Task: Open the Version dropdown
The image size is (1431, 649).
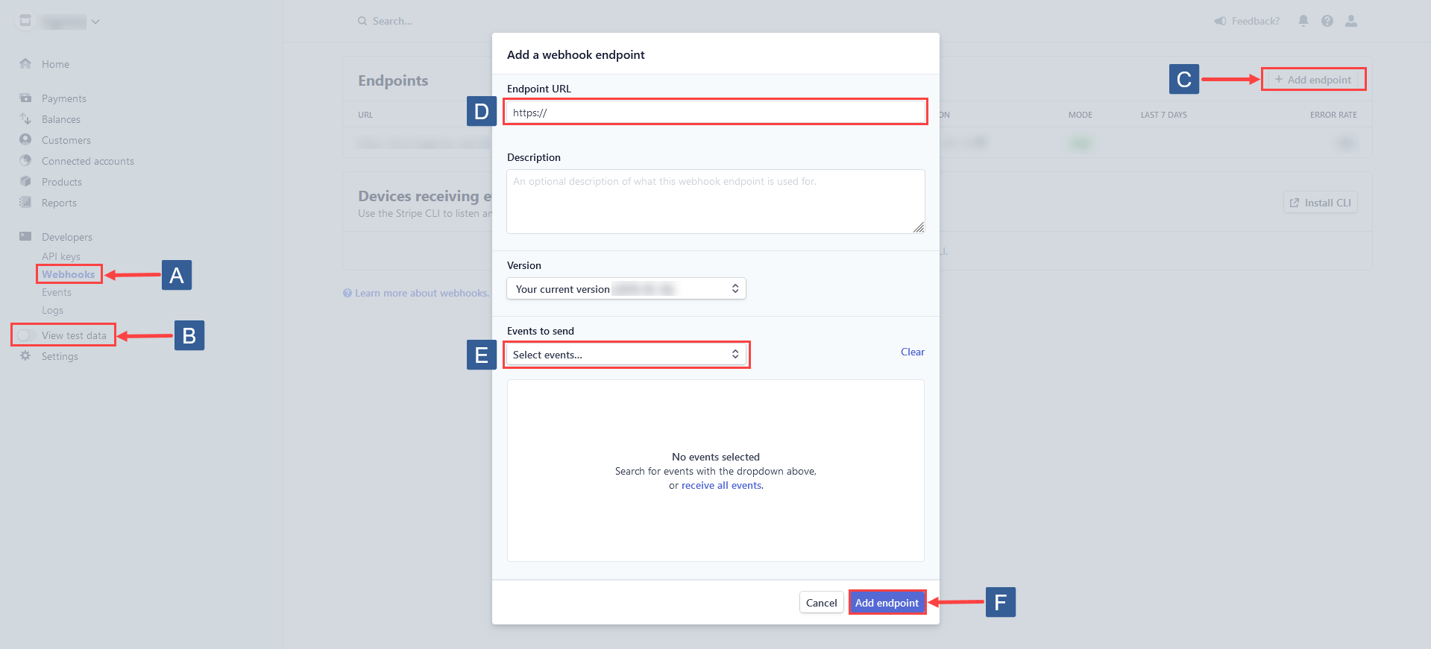Action: coord(626,288)
